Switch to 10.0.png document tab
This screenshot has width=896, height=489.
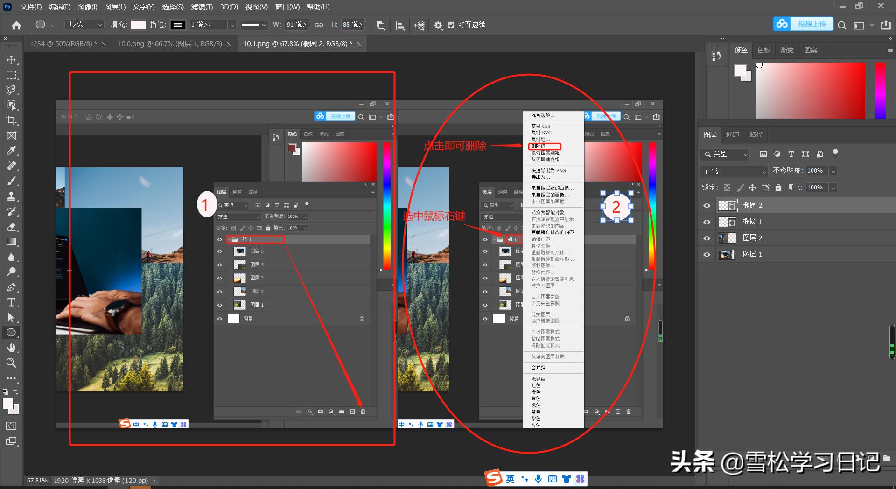point(170,44)
